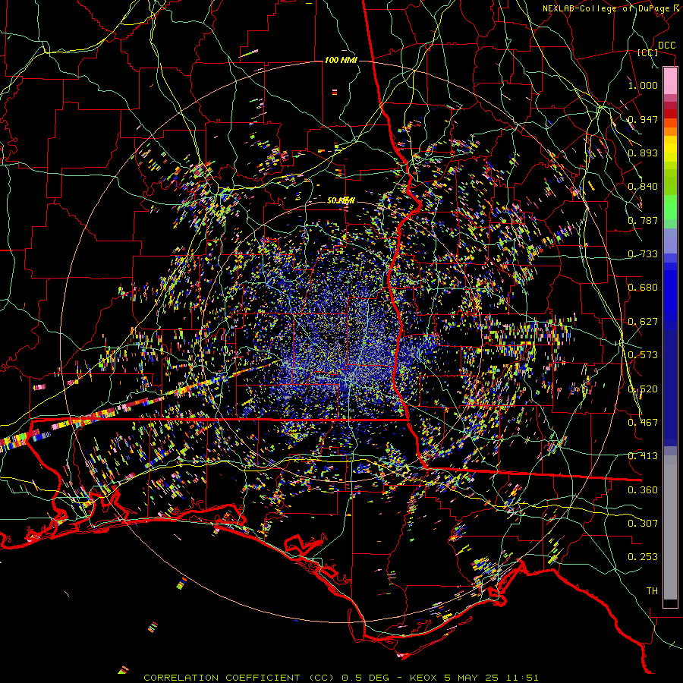The height and width of the screenshot is (683, 683).
Task: Click the 0.680 legend value
Action: (643, 288)
